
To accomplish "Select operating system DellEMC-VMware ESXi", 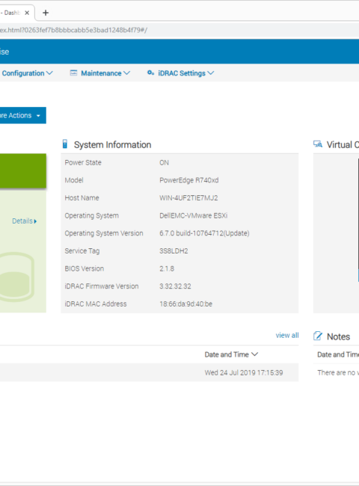I will (194, 216).
